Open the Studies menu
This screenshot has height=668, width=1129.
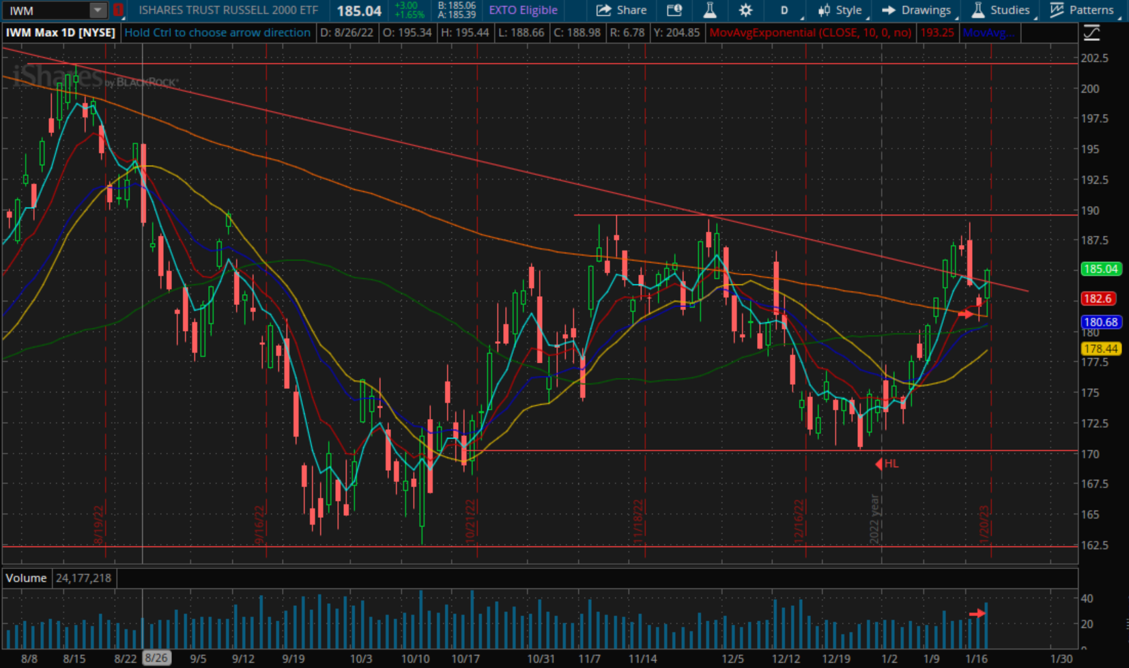tap(1001, 10)
